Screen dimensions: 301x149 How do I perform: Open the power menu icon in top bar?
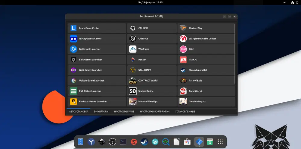[297, 2]
